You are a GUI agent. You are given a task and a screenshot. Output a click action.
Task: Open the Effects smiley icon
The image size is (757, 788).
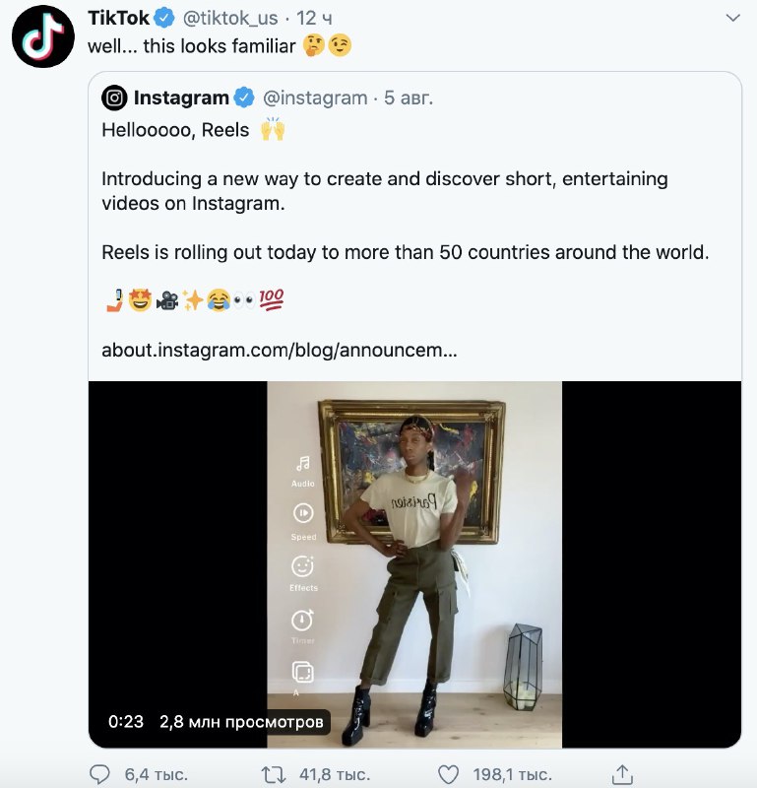tap(303, 566)
